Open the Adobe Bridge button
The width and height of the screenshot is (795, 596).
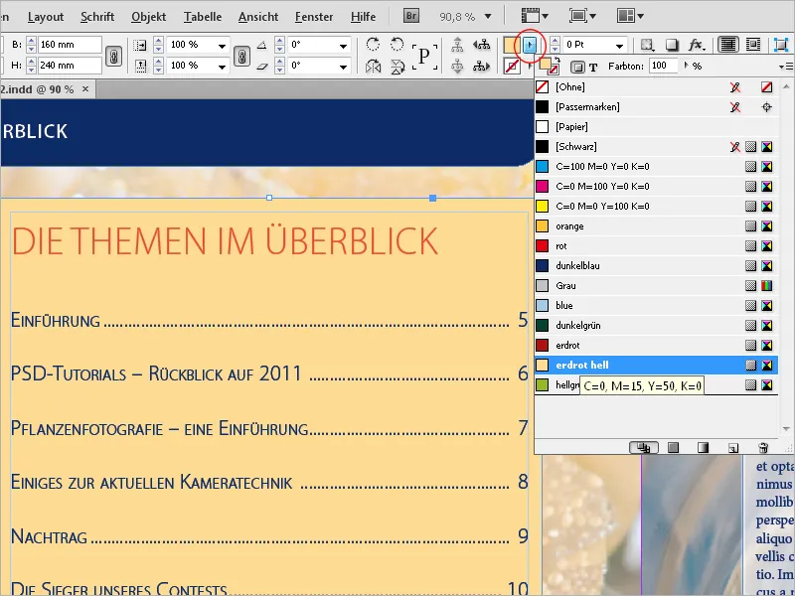coord(411,16)
